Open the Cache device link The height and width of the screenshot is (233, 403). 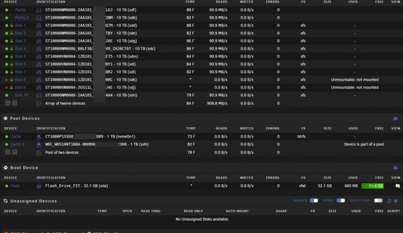16,136
